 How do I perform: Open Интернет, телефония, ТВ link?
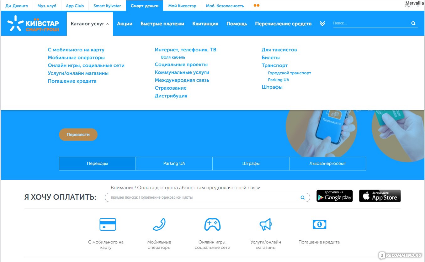coord(185,50)
